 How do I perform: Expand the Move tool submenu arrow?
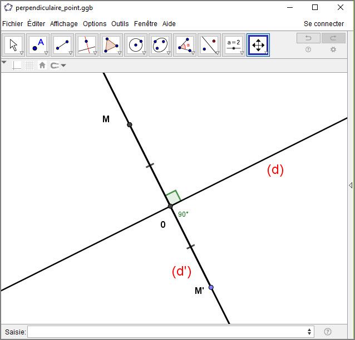pyautogui.click(x=22, y=53)
